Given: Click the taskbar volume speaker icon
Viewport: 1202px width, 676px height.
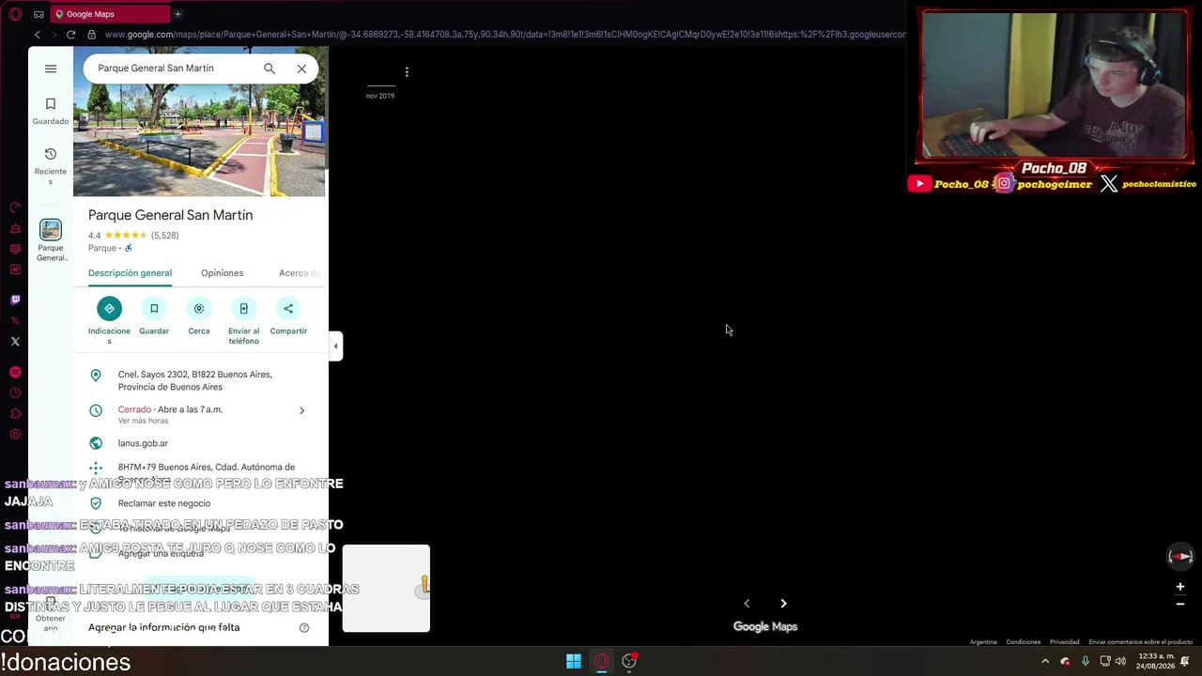Looking at the screenshot, I should click(x=1120, y=662).
